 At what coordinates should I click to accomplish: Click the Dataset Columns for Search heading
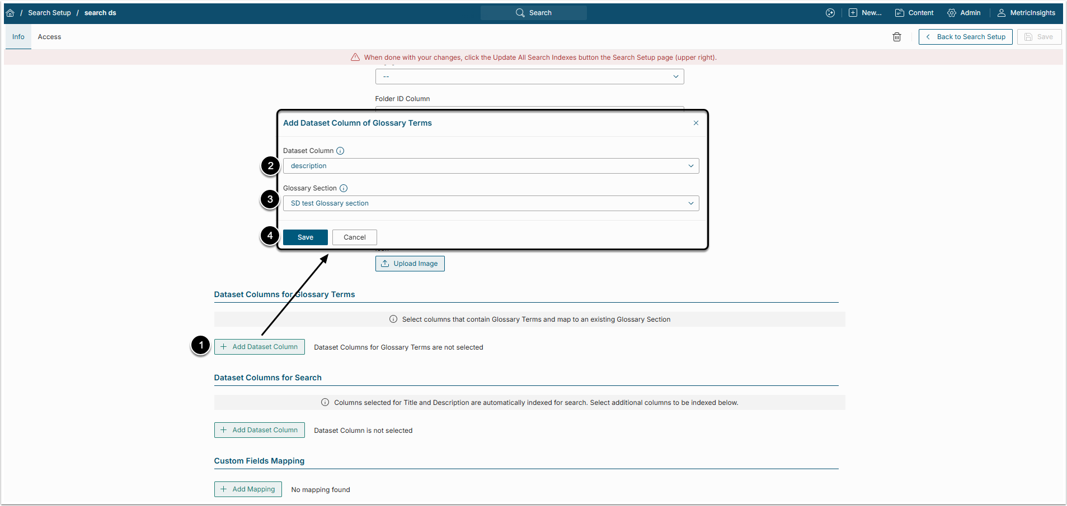(268, 378)
